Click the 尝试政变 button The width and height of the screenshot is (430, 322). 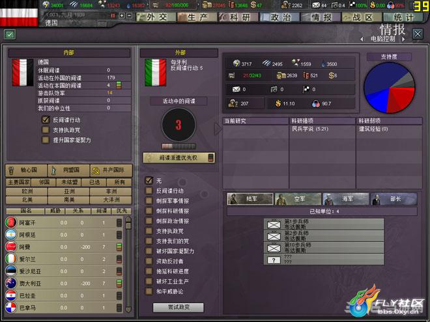tap(179, 307)
